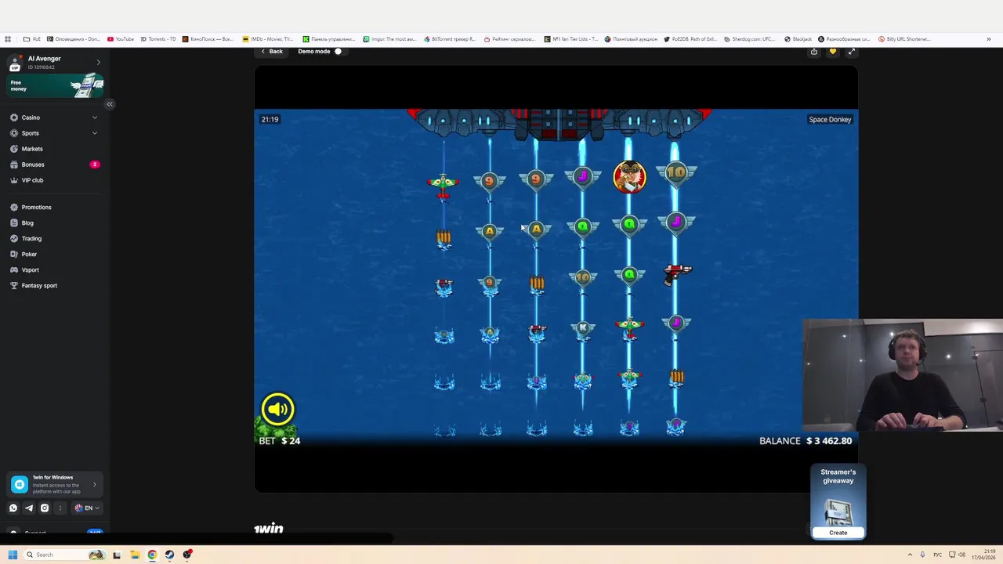Image resolution: width=1003 pixels, height=564 pixels.
Task: Go Back from the game
Action: tap(272, 52)
